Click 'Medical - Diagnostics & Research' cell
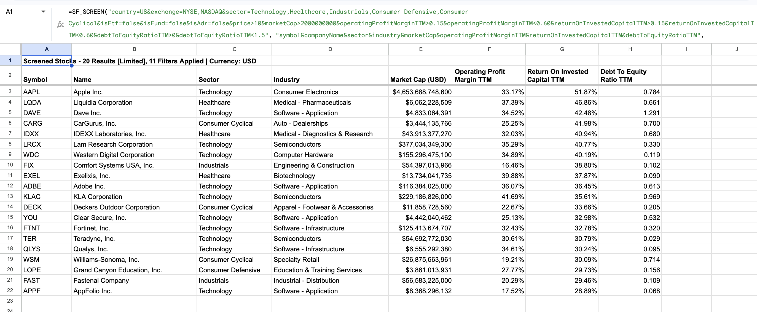Viewport: 757px width, 312px height. (330, 134)
